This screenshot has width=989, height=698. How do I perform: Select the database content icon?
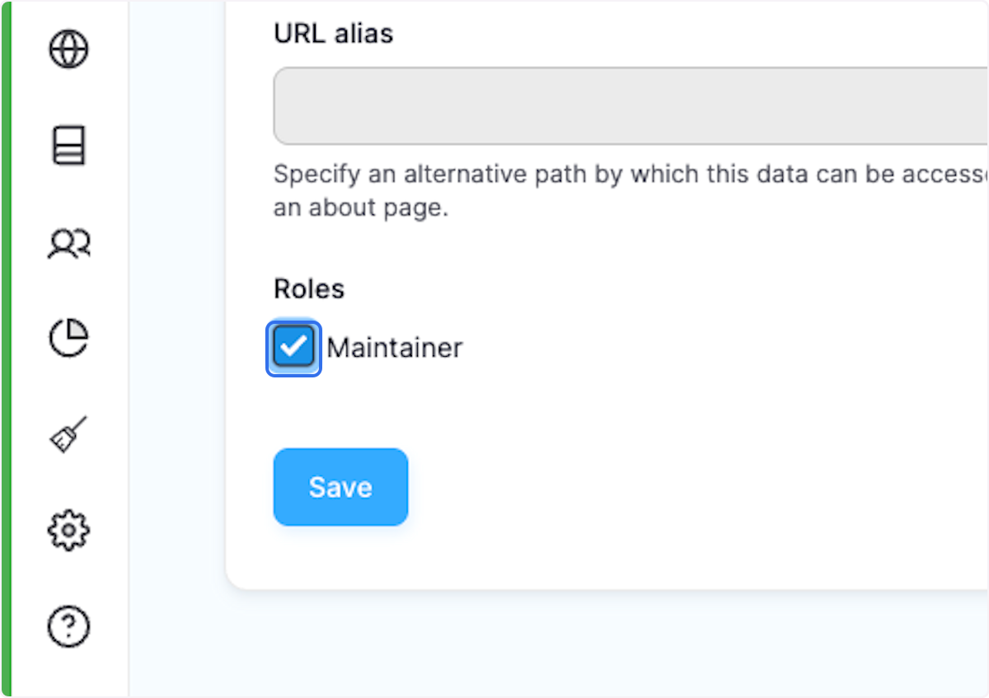click(68, 145)
